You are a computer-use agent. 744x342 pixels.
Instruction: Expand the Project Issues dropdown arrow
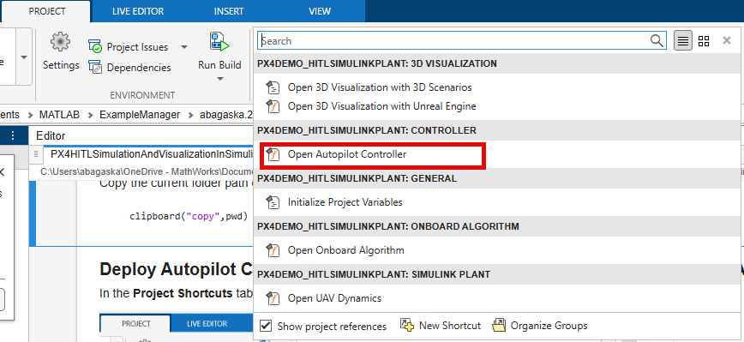(x=184, y=47)
